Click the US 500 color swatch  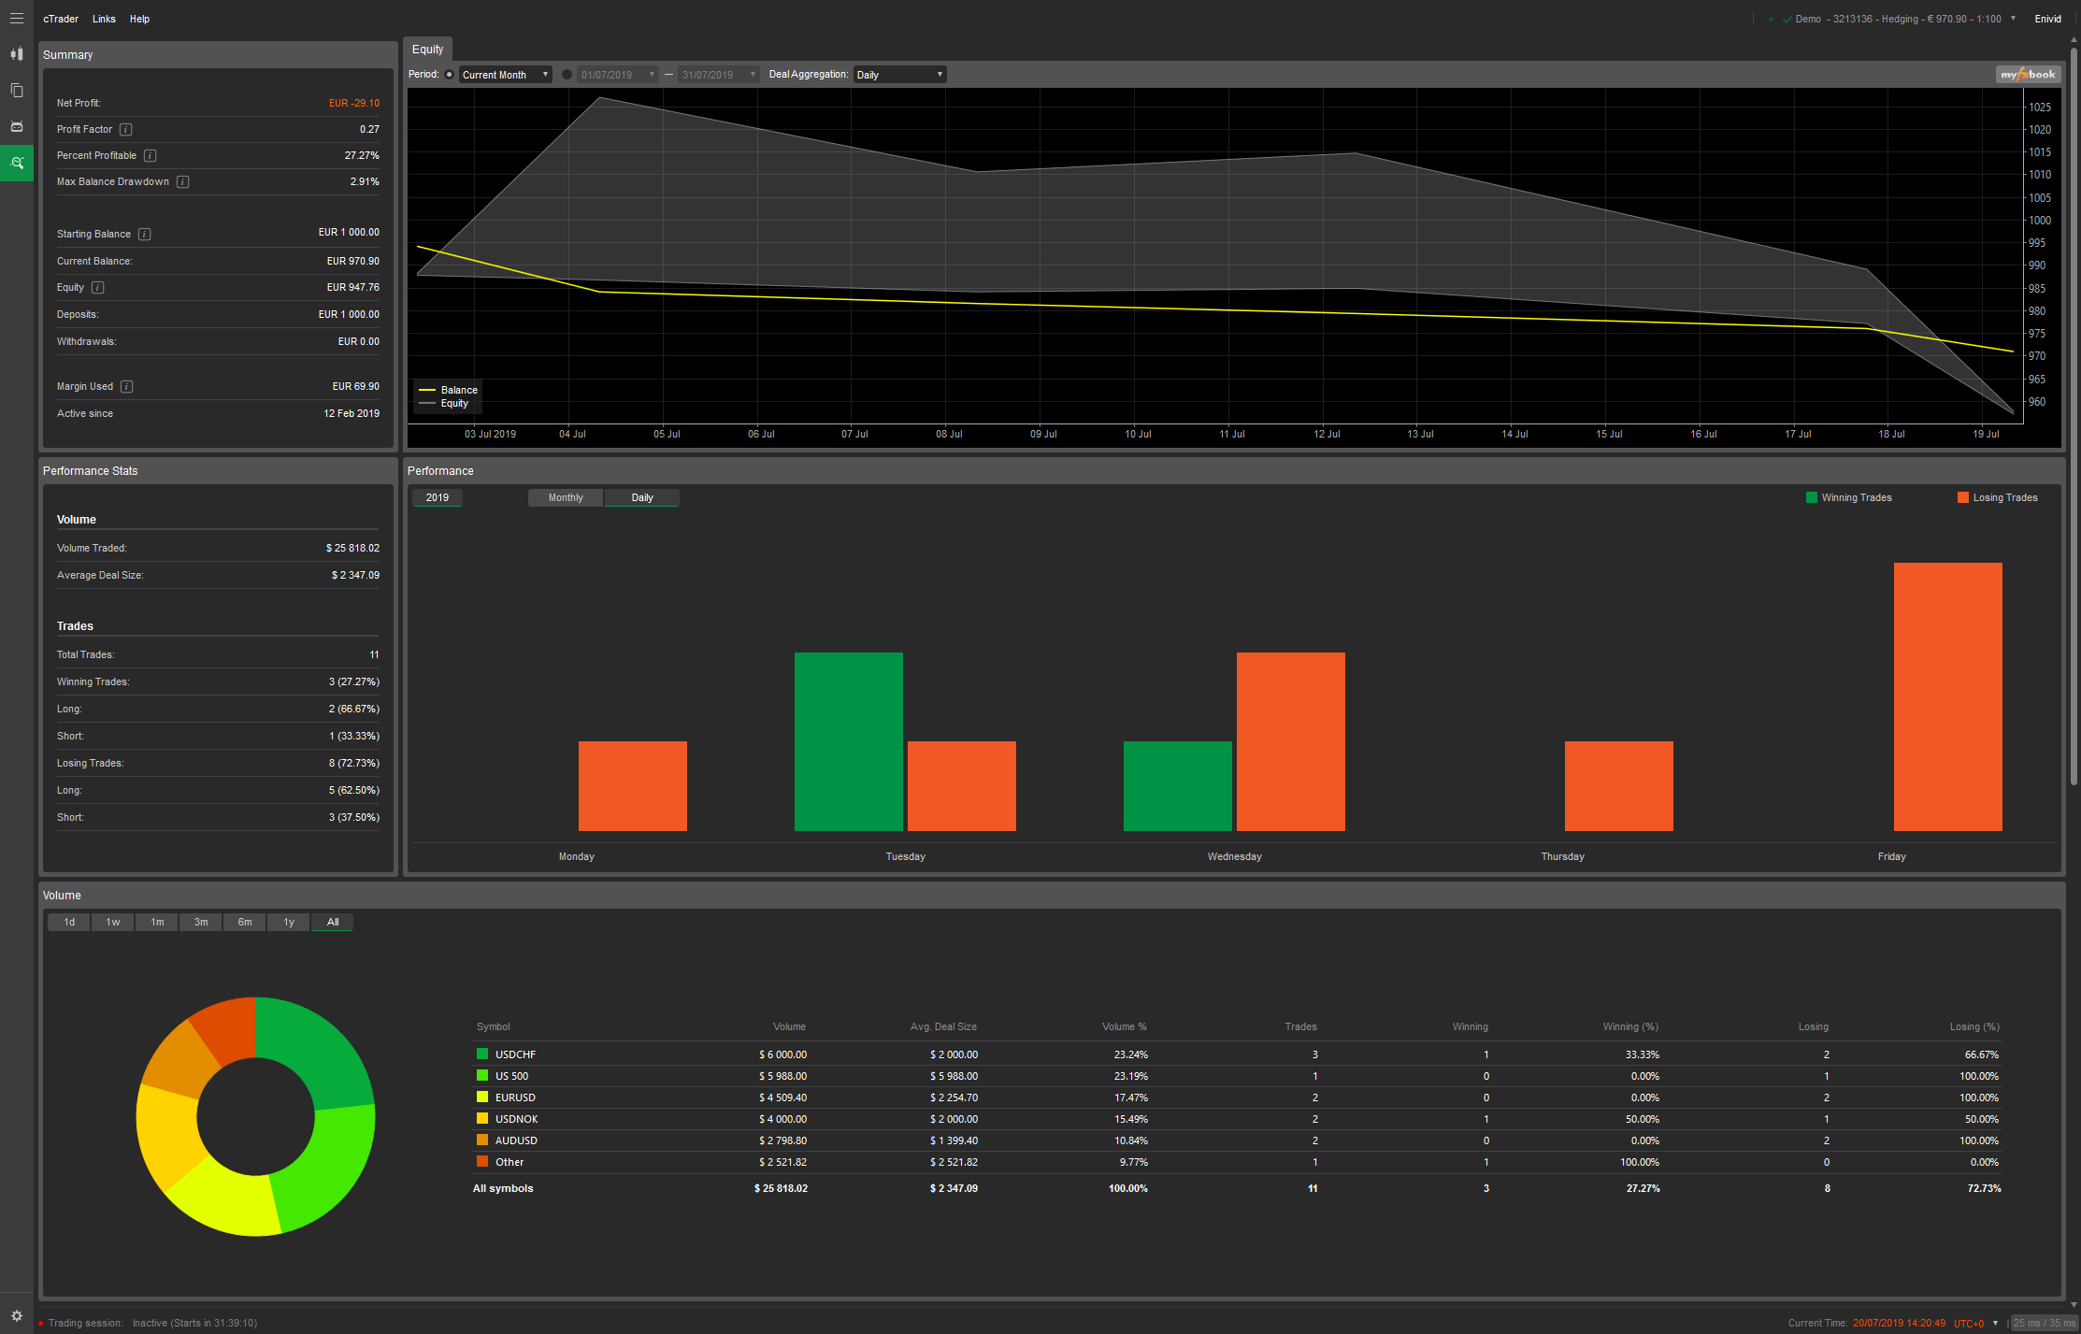(482, 1075)
